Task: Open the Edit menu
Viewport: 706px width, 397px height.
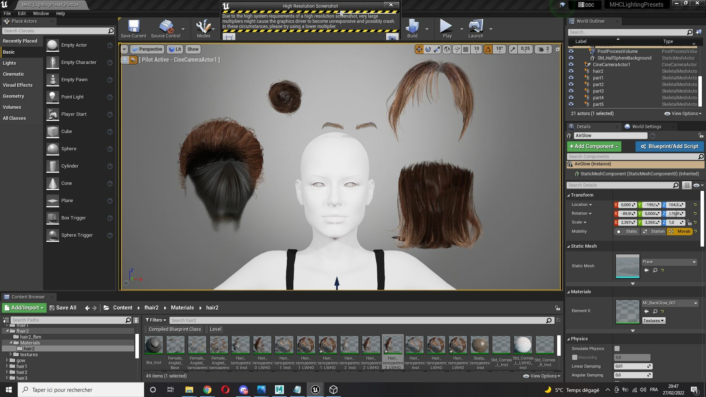Action: click(x=22, y=13)
